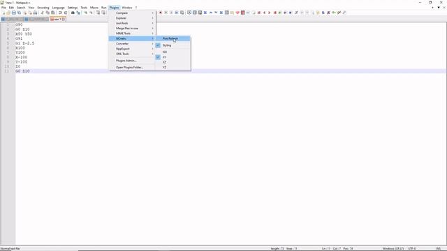This screenshot has width=447, height=251.
Task: Expand the Merge files in one submenu
Action: point(132,29)
